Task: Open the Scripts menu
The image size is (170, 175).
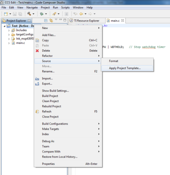Action: [x=65, y=7]
